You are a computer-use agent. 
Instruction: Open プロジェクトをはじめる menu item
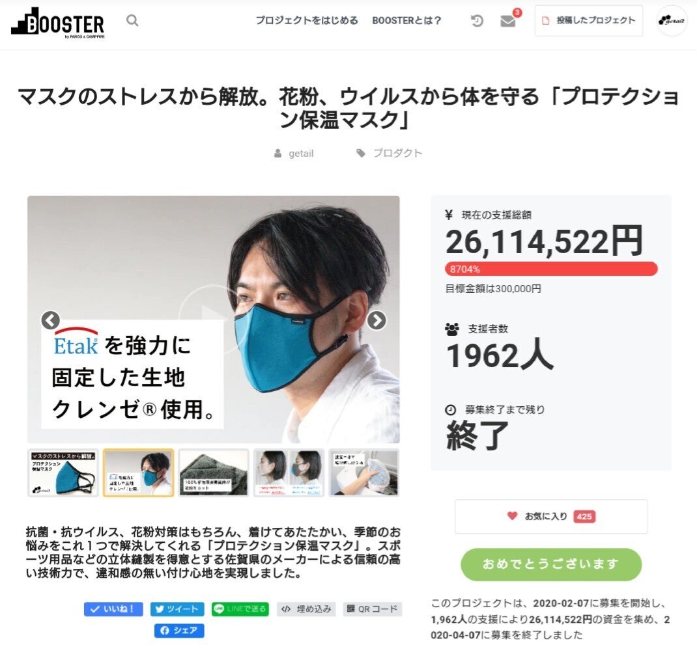(307, 20)
